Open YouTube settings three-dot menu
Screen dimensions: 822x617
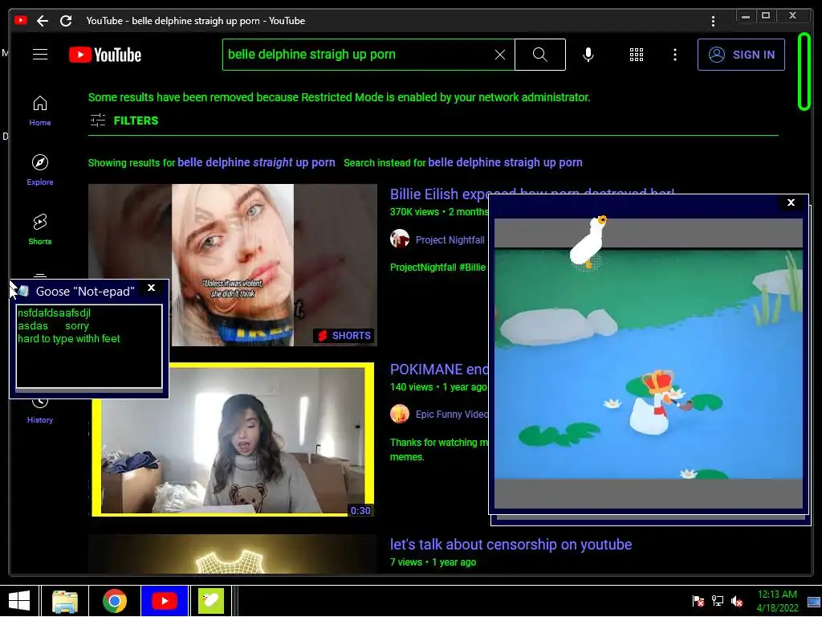tap(675, 55)
